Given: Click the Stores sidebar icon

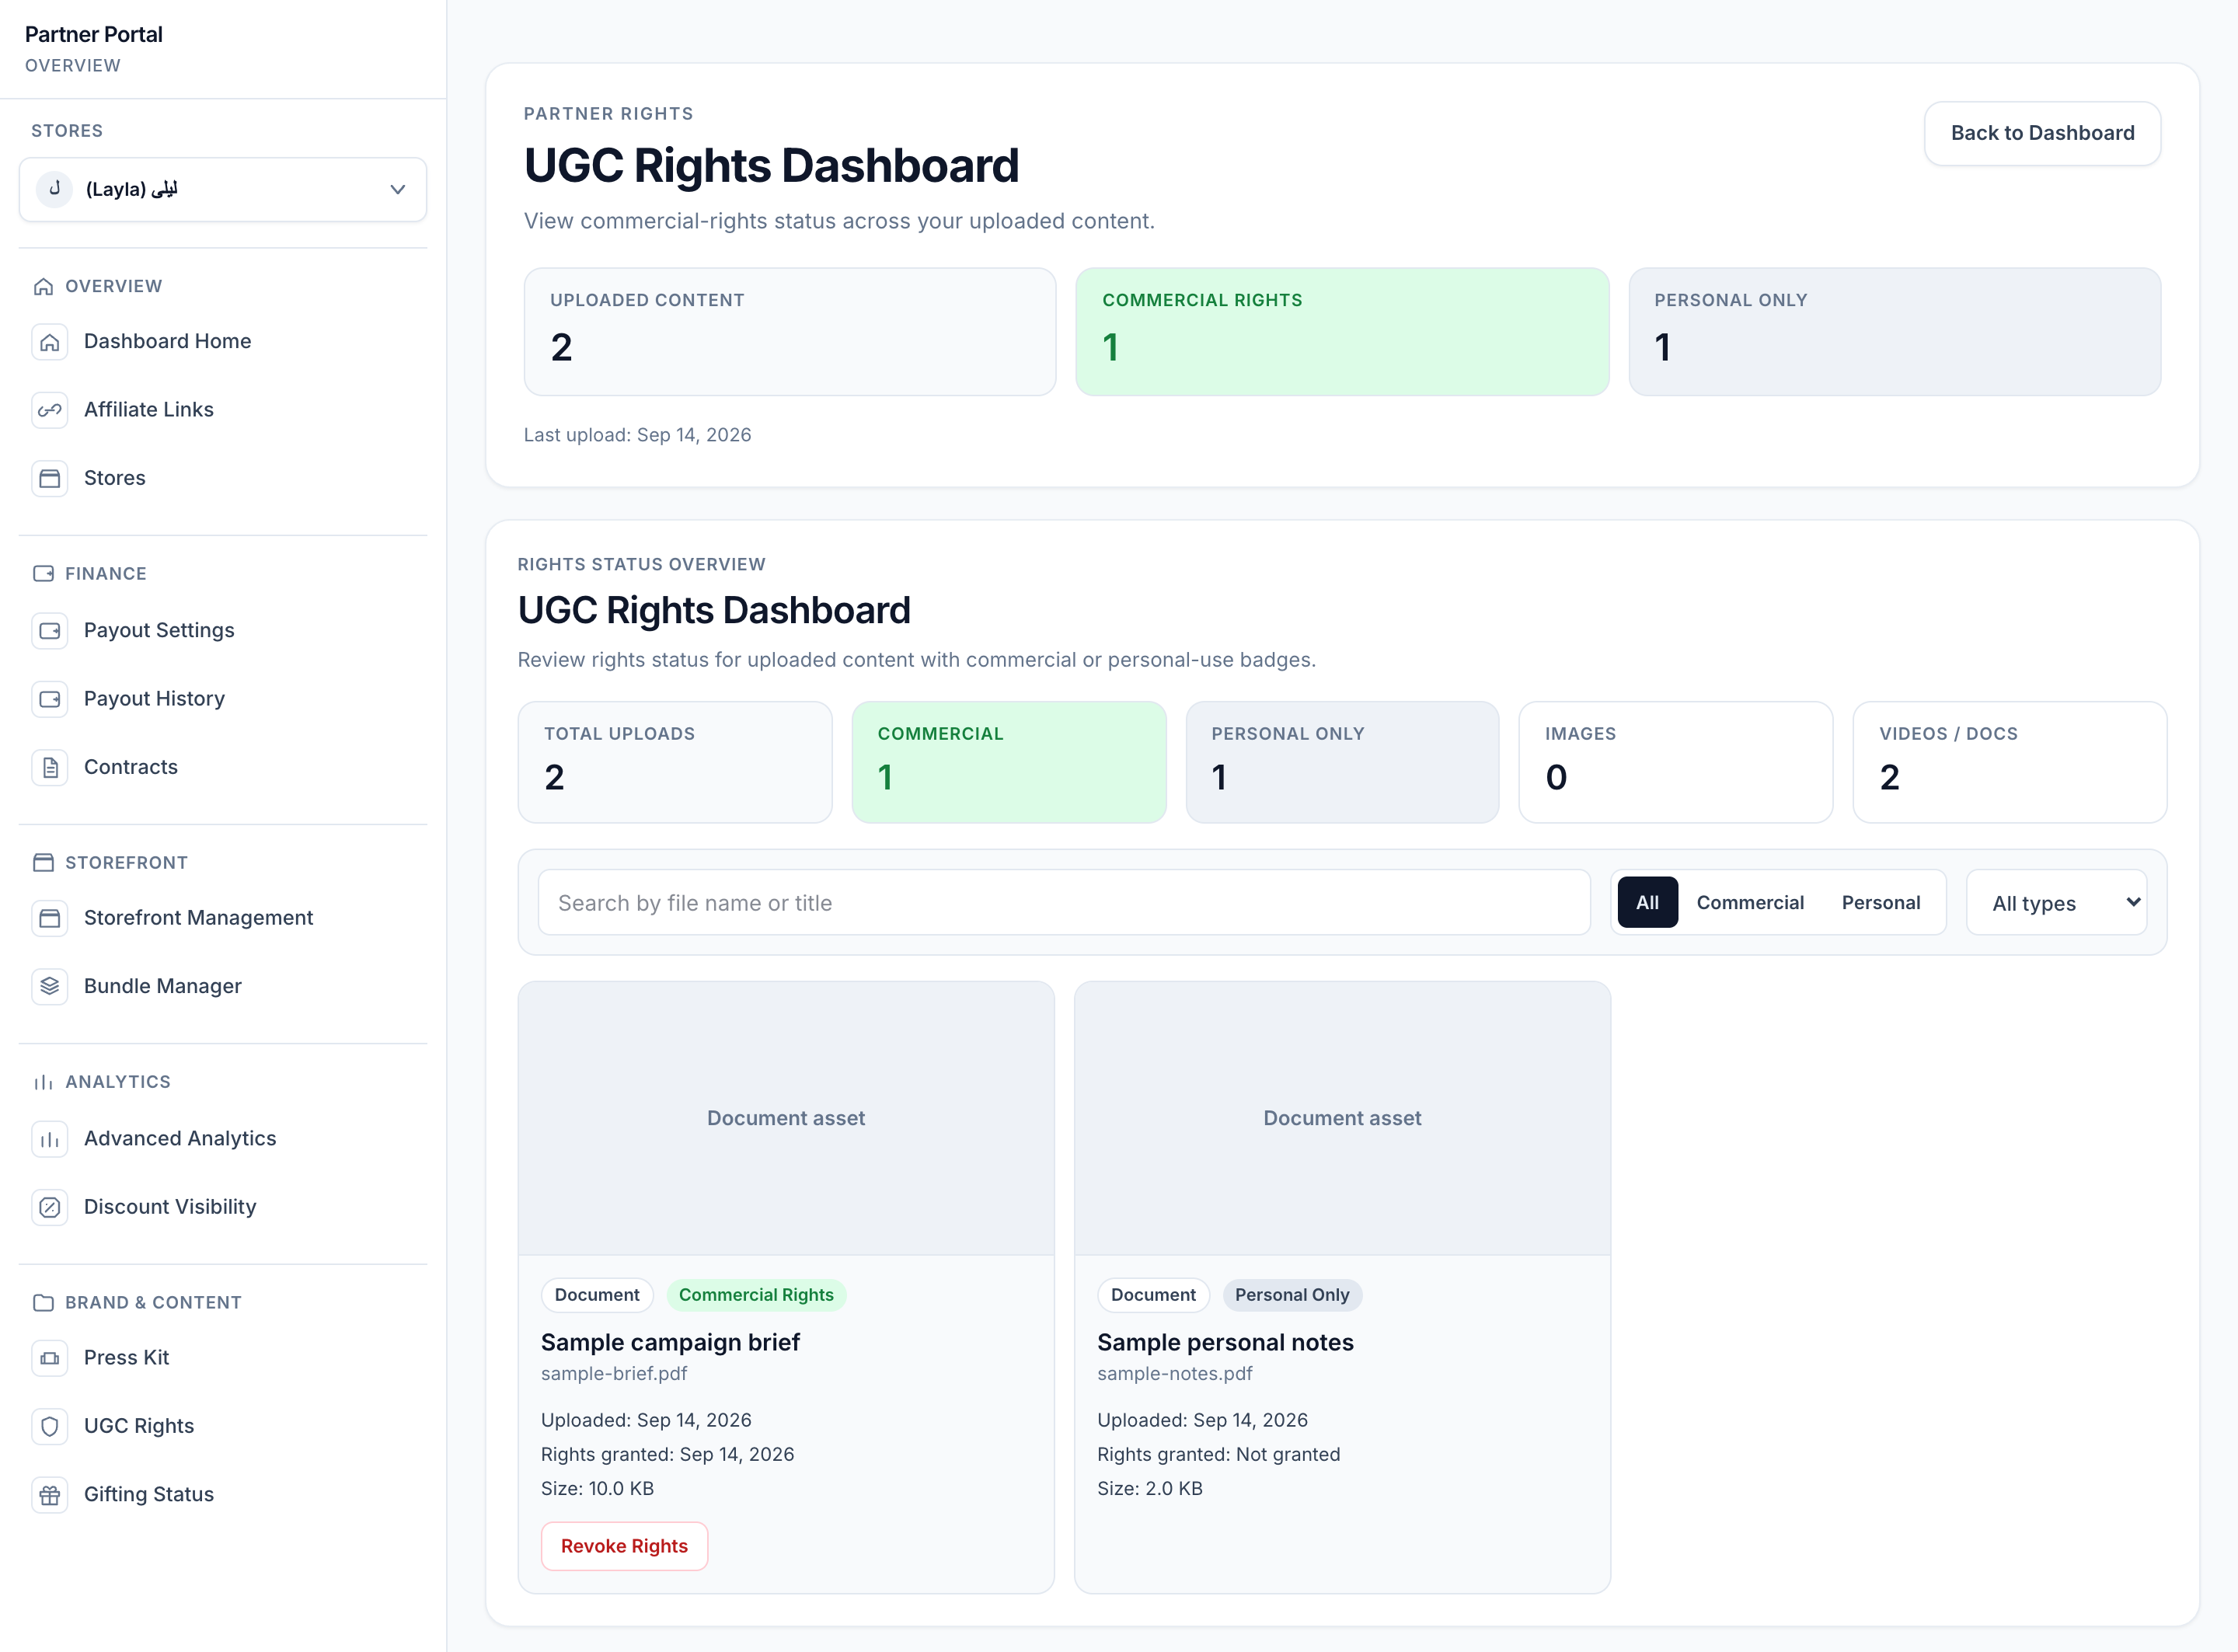Looking at the screenshot, I should [x=50, y=478].
